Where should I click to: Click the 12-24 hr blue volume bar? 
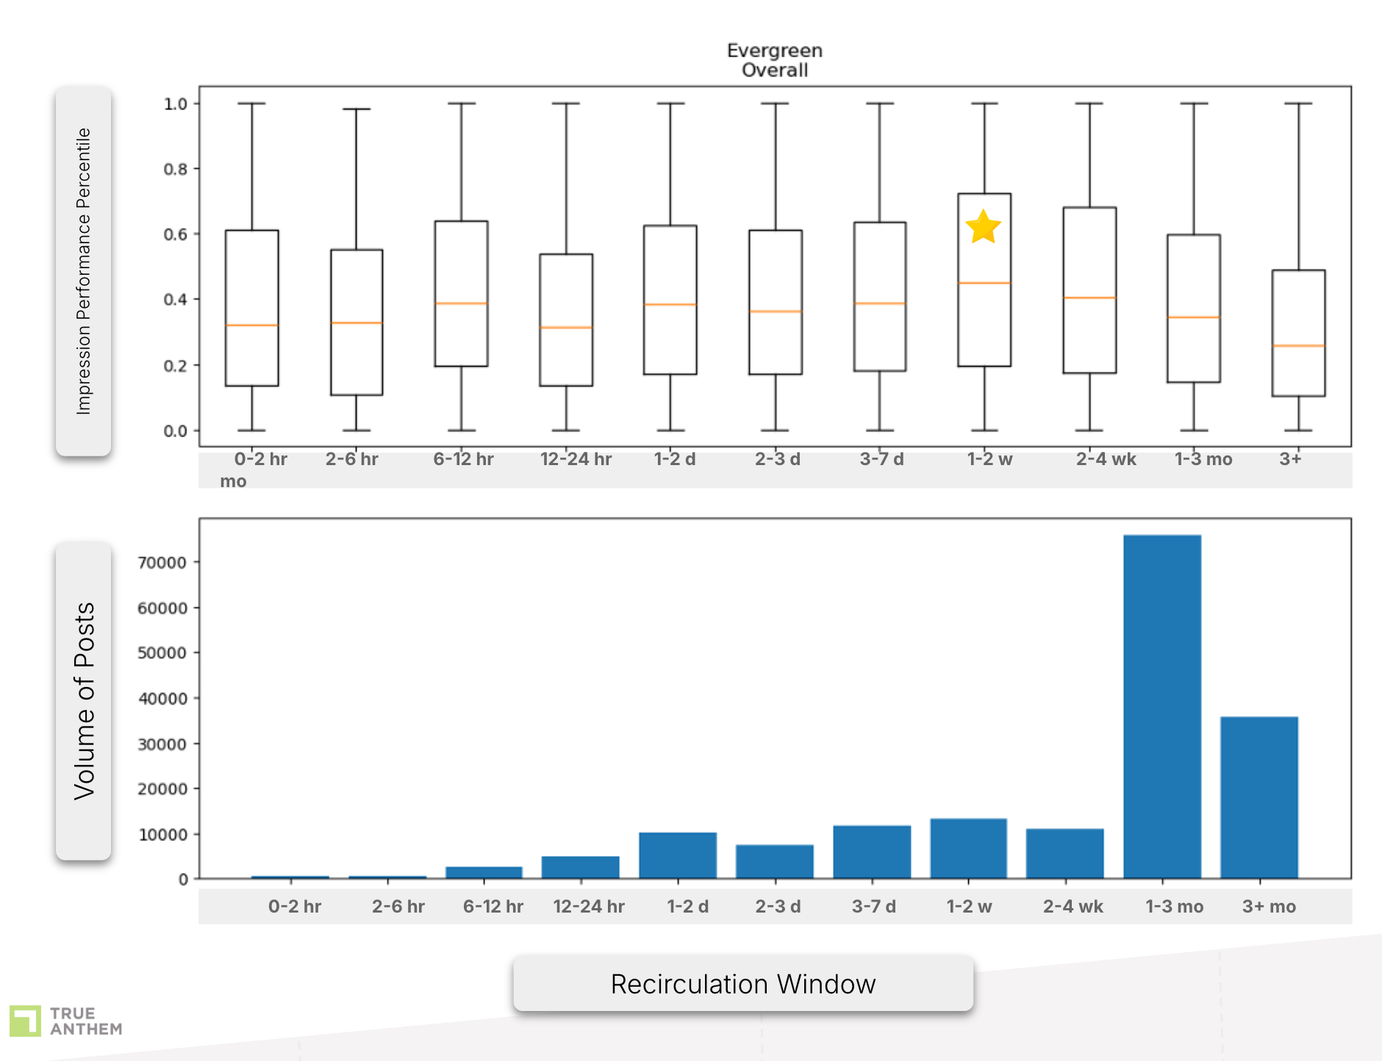click(x=580, y=867)
